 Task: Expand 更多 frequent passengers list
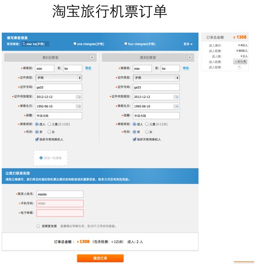coord(188,44)
